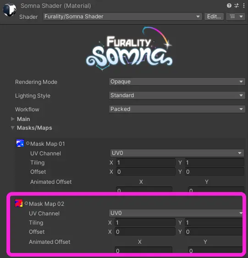Click the Mask Map 02 texture picker circle

click(26, 203)
